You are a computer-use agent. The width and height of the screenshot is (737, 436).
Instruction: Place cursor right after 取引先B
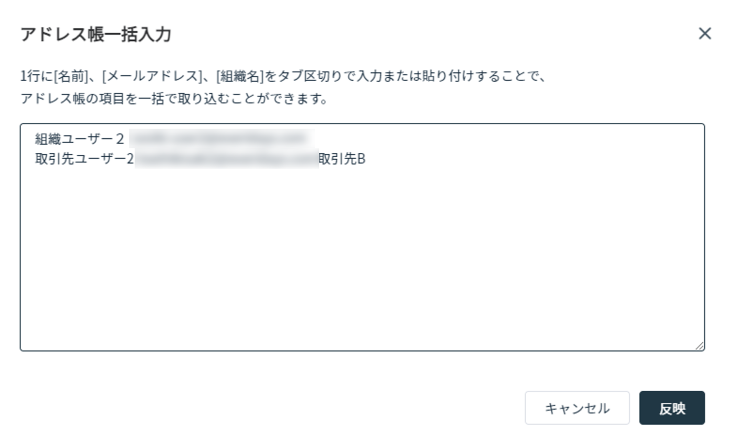click(367, 159)
